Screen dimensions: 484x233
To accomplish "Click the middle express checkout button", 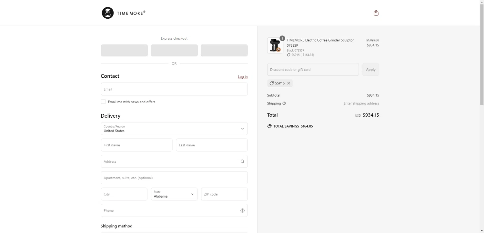I will [x=174, y=50].
